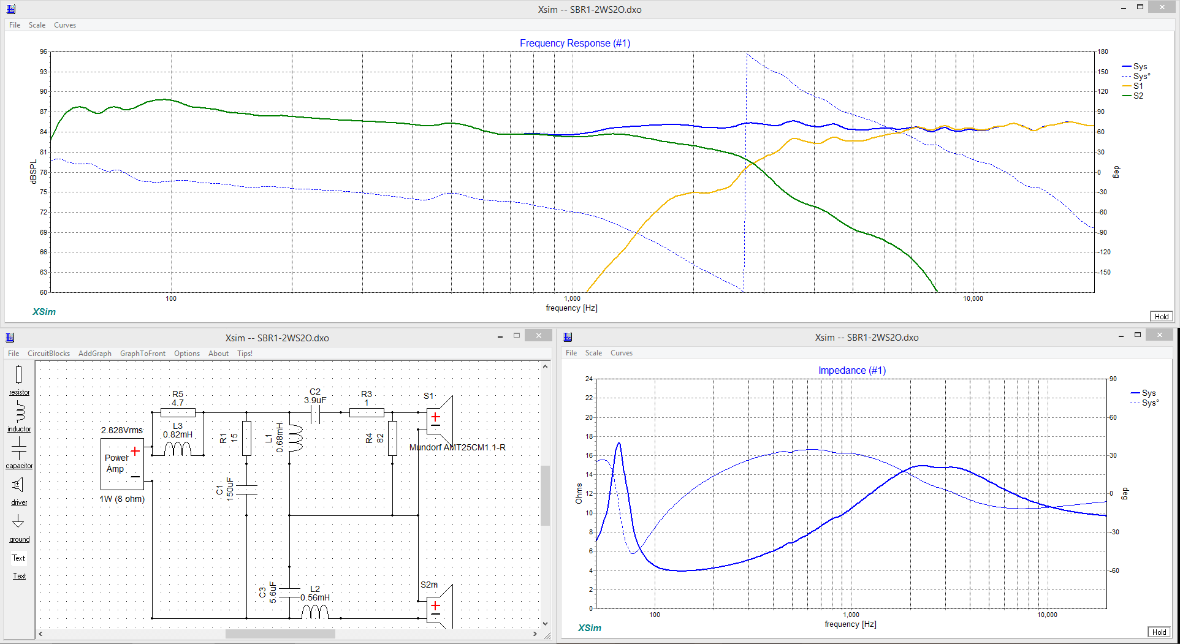The width and height of the screenshot is (1180, 644).
Task: Click Sys° legend entry in Impedance graph
Action: click(x=1145, y=403)
